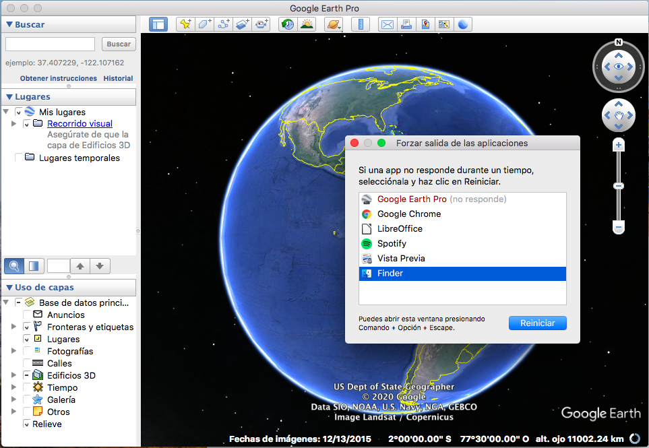This screenshot has width=649, height=448.
Task: View in Google Maps toolbar icon
Action: tap(443, 24)
